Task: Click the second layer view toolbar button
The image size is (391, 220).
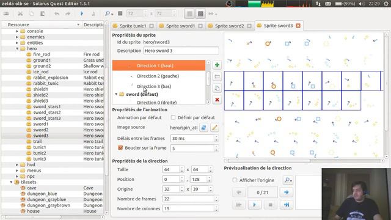Action: click(200, 13)
